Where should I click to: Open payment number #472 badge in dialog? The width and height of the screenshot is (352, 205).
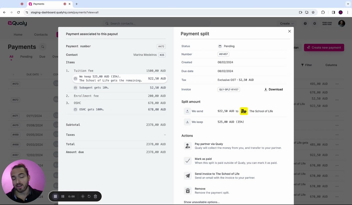(161, 47)
